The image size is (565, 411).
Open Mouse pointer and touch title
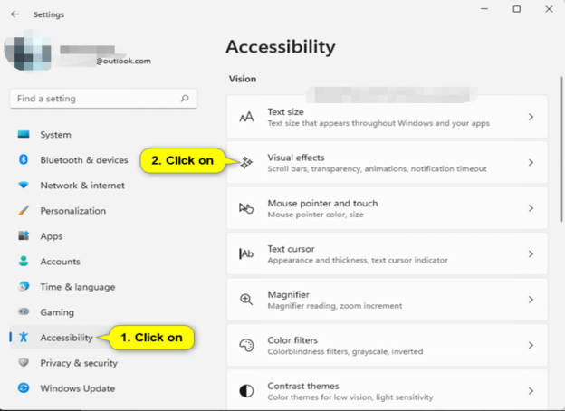[x=322, y=203]
